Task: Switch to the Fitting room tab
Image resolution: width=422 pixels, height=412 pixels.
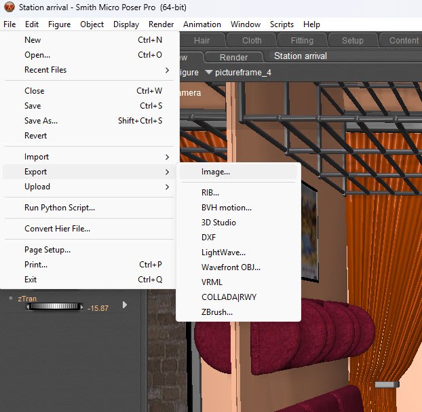Action: pos(302,41)
